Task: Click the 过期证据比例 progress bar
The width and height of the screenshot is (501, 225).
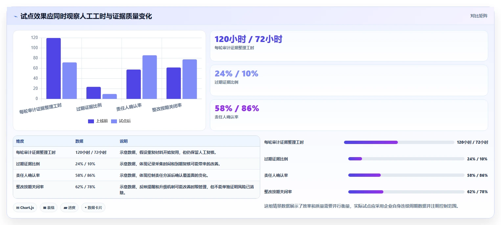Action: click(x=406, y=159)
